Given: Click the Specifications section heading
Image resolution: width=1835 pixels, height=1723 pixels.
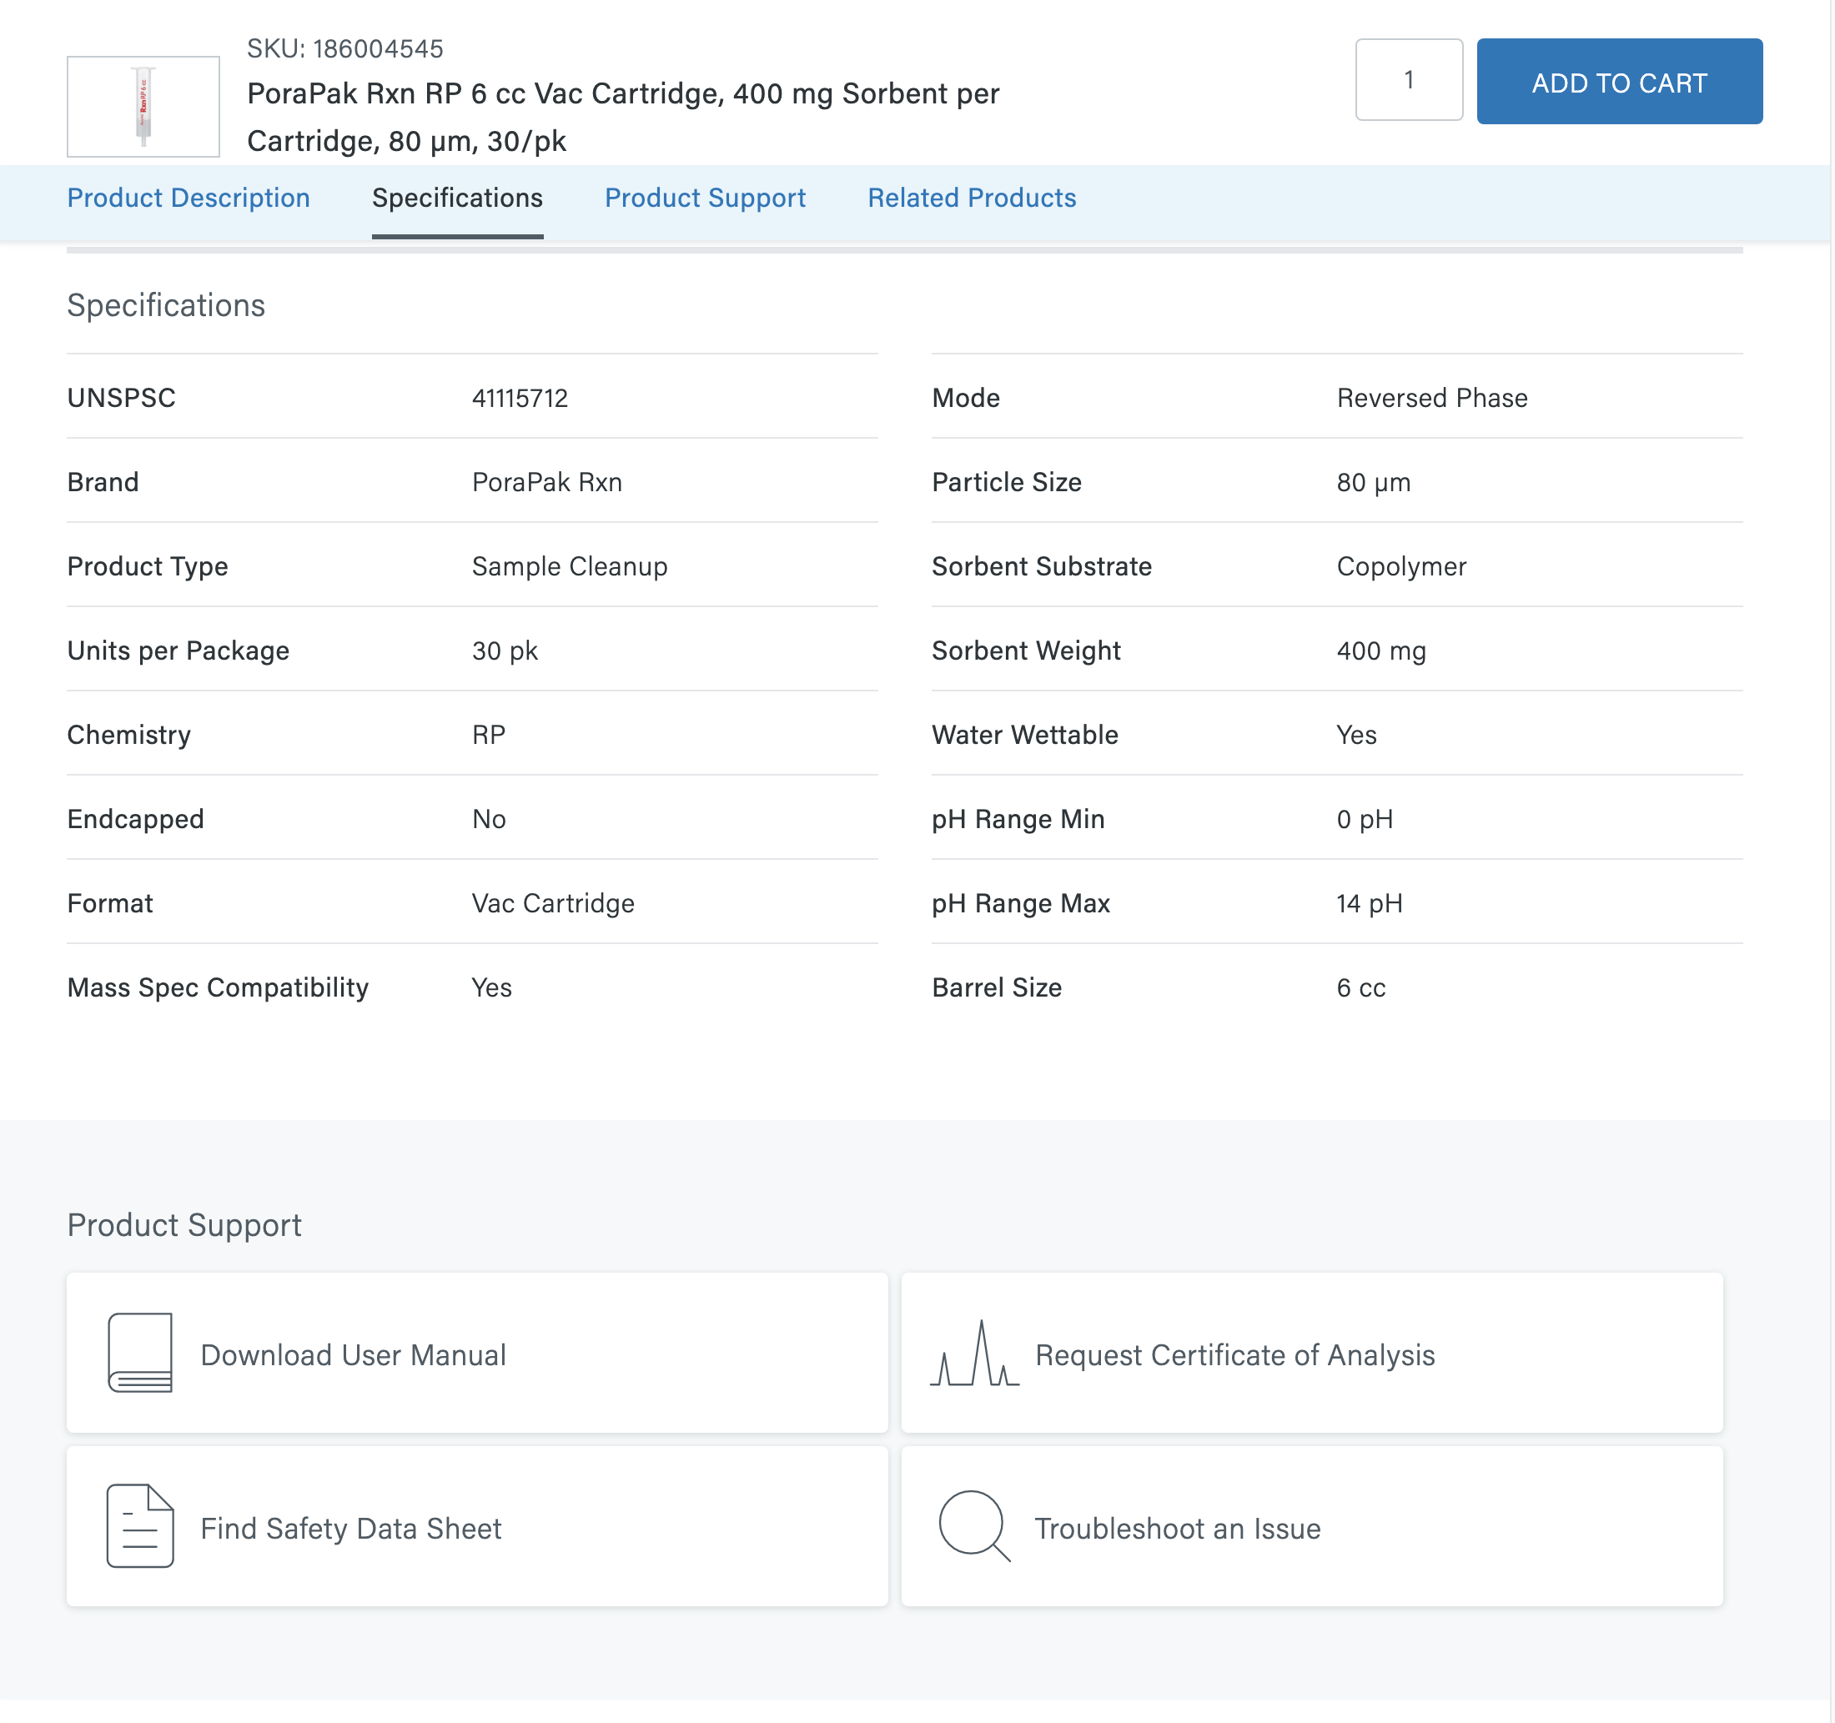Looking at the screenshot, I should 166,305.
